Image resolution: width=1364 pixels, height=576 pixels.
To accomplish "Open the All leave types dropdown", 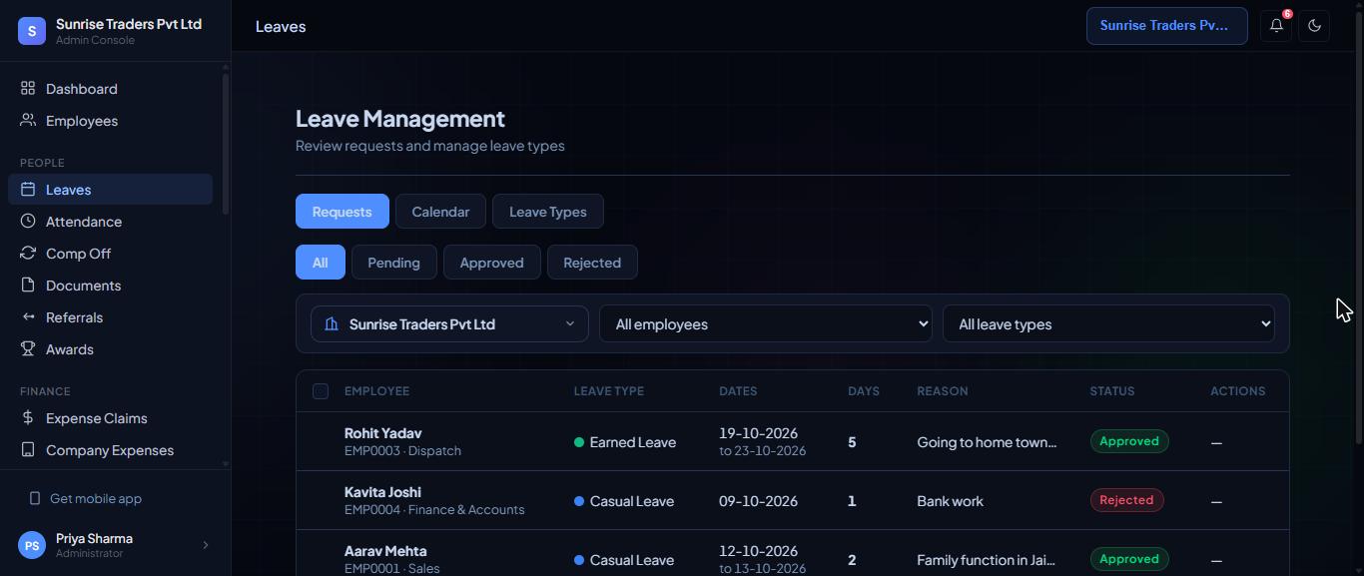I will pyautogui.click(x=1108, y=324).
